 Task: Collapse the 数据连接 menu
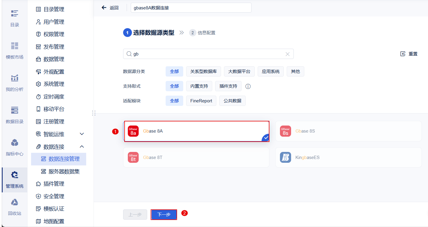[82, 146]
